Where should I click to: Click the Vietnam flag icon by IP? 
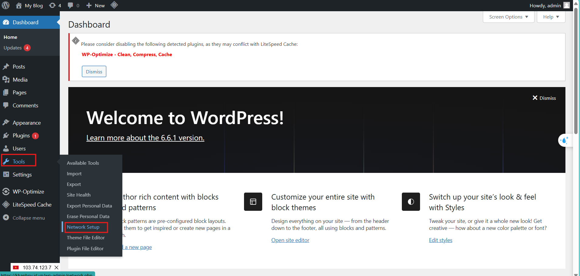point(16,268)
